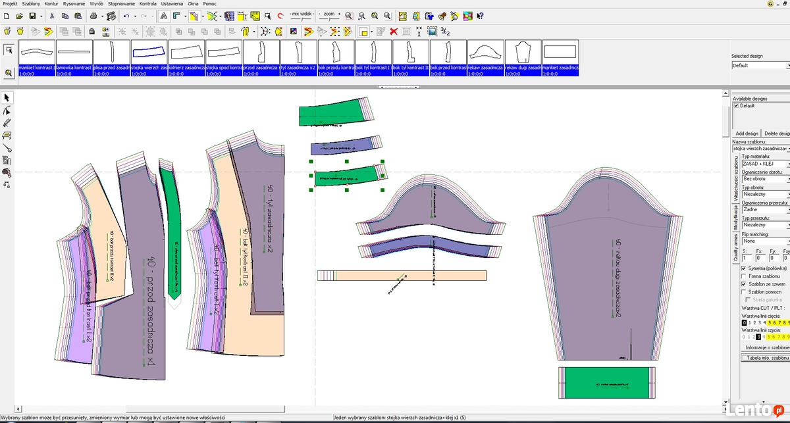Screen dimensions: 790x423
Task: Adjust the zoom slider in the toolbar
Action: pos(329,19)
